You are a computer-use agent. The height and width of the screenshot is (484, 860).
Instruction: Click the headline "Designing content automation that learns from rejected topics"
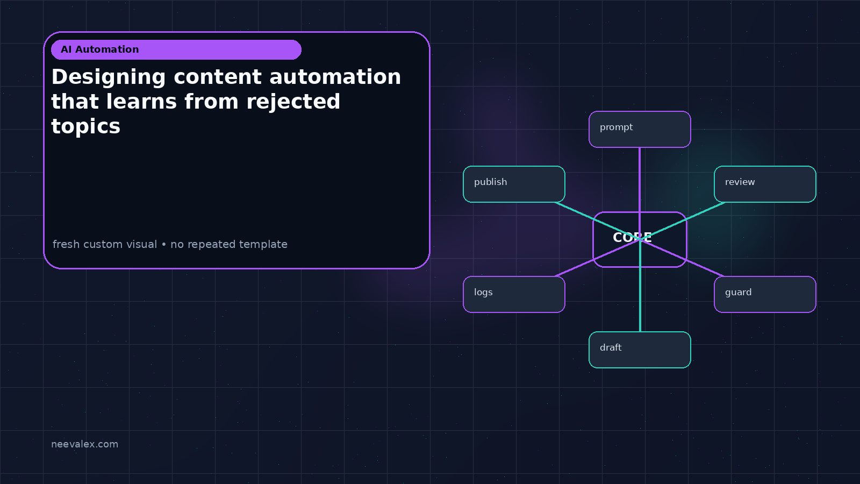tap(226, 101)
